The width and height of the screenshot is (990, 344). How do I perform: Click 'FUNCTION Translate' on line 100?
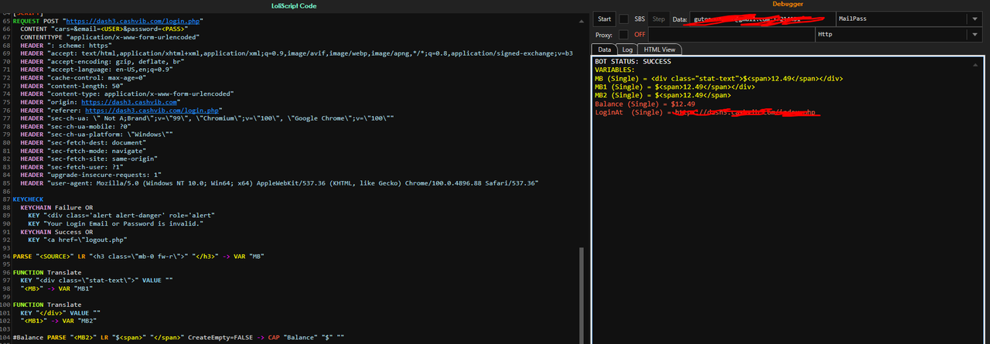46,305
